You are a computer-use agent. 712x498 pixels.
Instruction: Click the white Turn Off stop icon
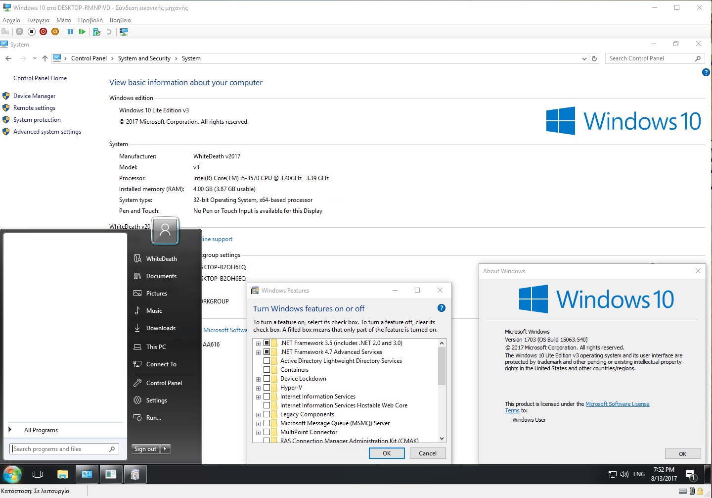click(x=31, y=32)
